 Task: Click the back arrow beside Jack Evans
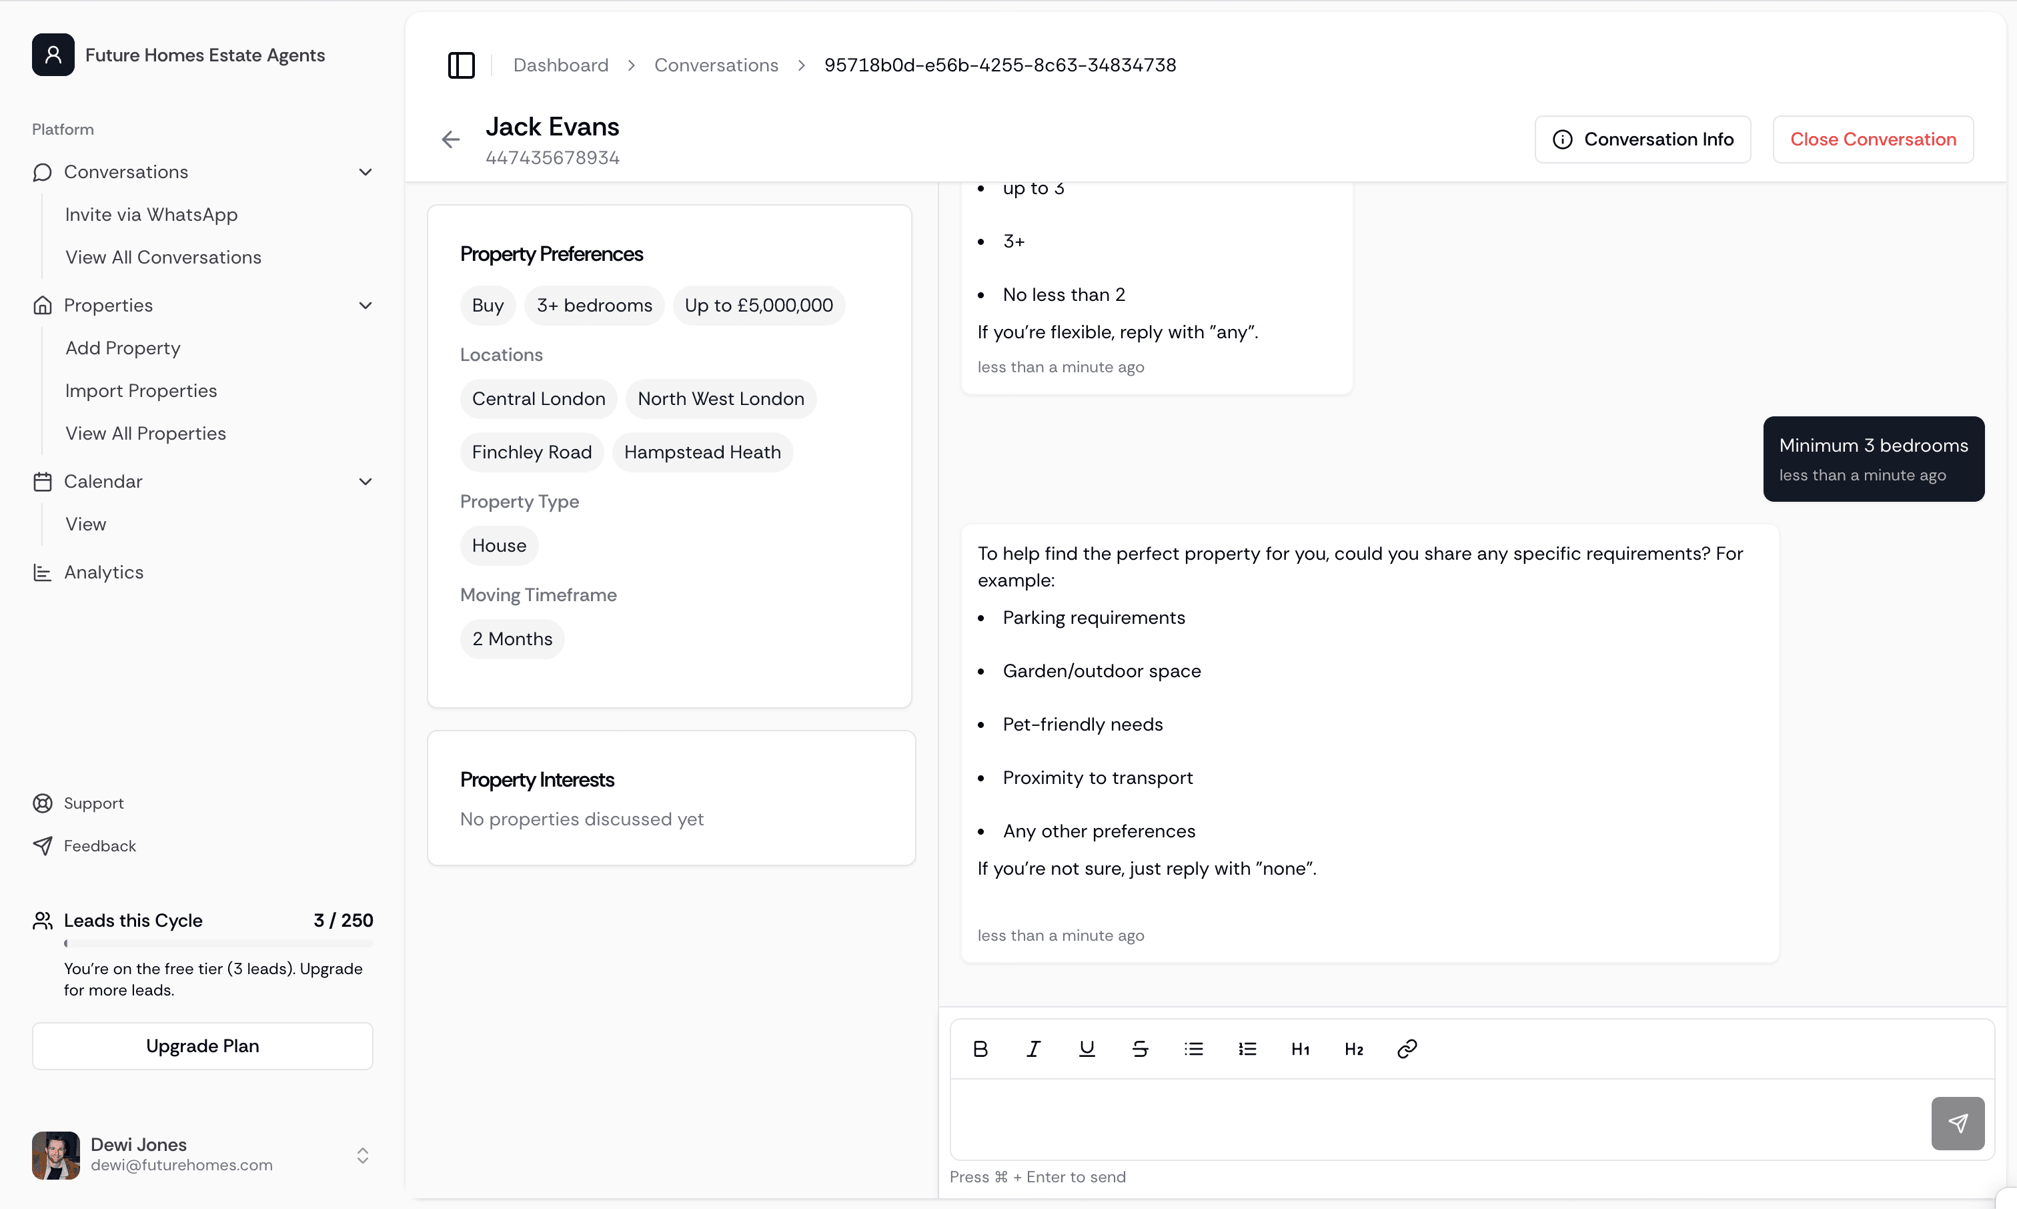click(x=450, y=139)
